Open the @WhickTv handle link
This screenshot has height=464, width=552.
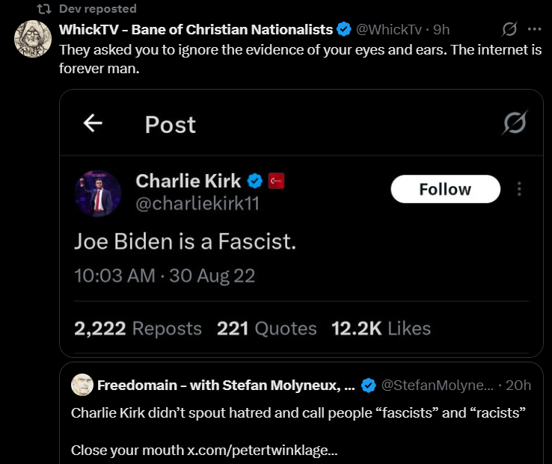[x=388, y=30]
